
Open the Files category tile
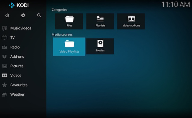click(x=69, y=21)
